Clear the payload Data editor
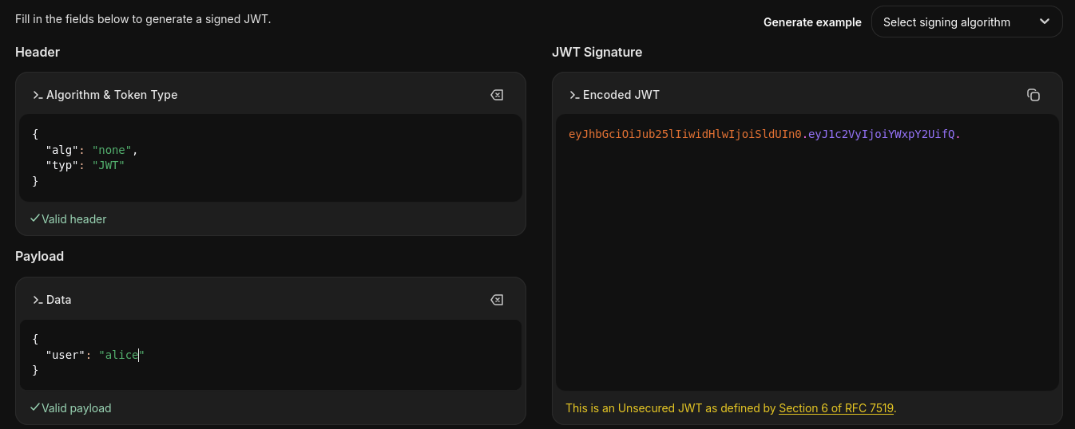The image size is (1075, 429). click(497, 300)
